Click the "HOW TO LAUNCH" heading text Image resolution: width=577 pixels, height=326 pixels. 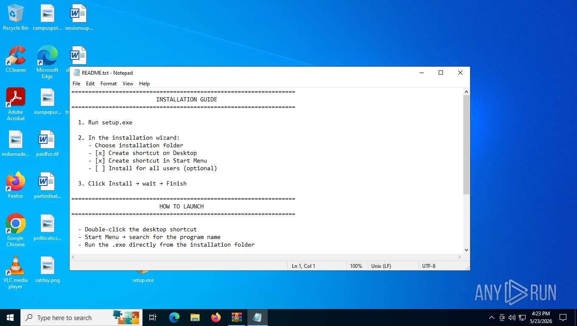182,206
